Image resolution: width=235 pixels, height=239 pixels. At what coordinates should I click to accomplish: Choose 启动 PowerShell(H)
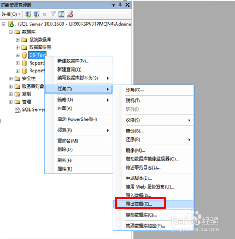pos(79,119)
